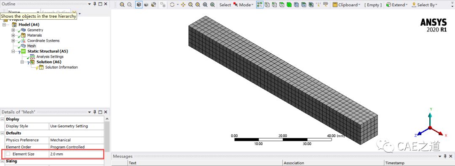Select the Body selection filter green cube

click(289, 5)
